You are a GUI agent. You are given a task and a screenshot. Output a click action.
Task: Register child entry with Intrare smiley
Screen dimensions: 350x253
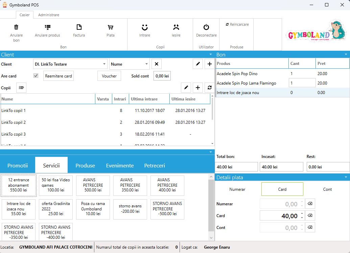coord(145,27)
